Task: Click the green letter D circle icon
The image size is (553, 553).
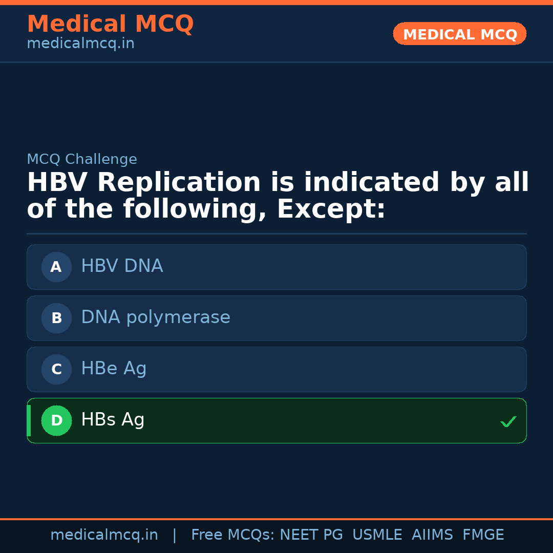Action: click(x=56, y=420)
